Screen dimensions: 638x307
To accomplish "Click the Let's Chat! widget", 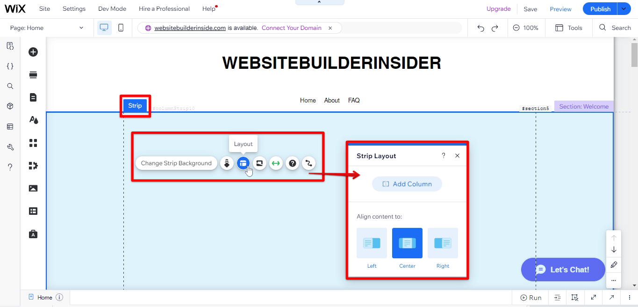I will coord(563,270).
